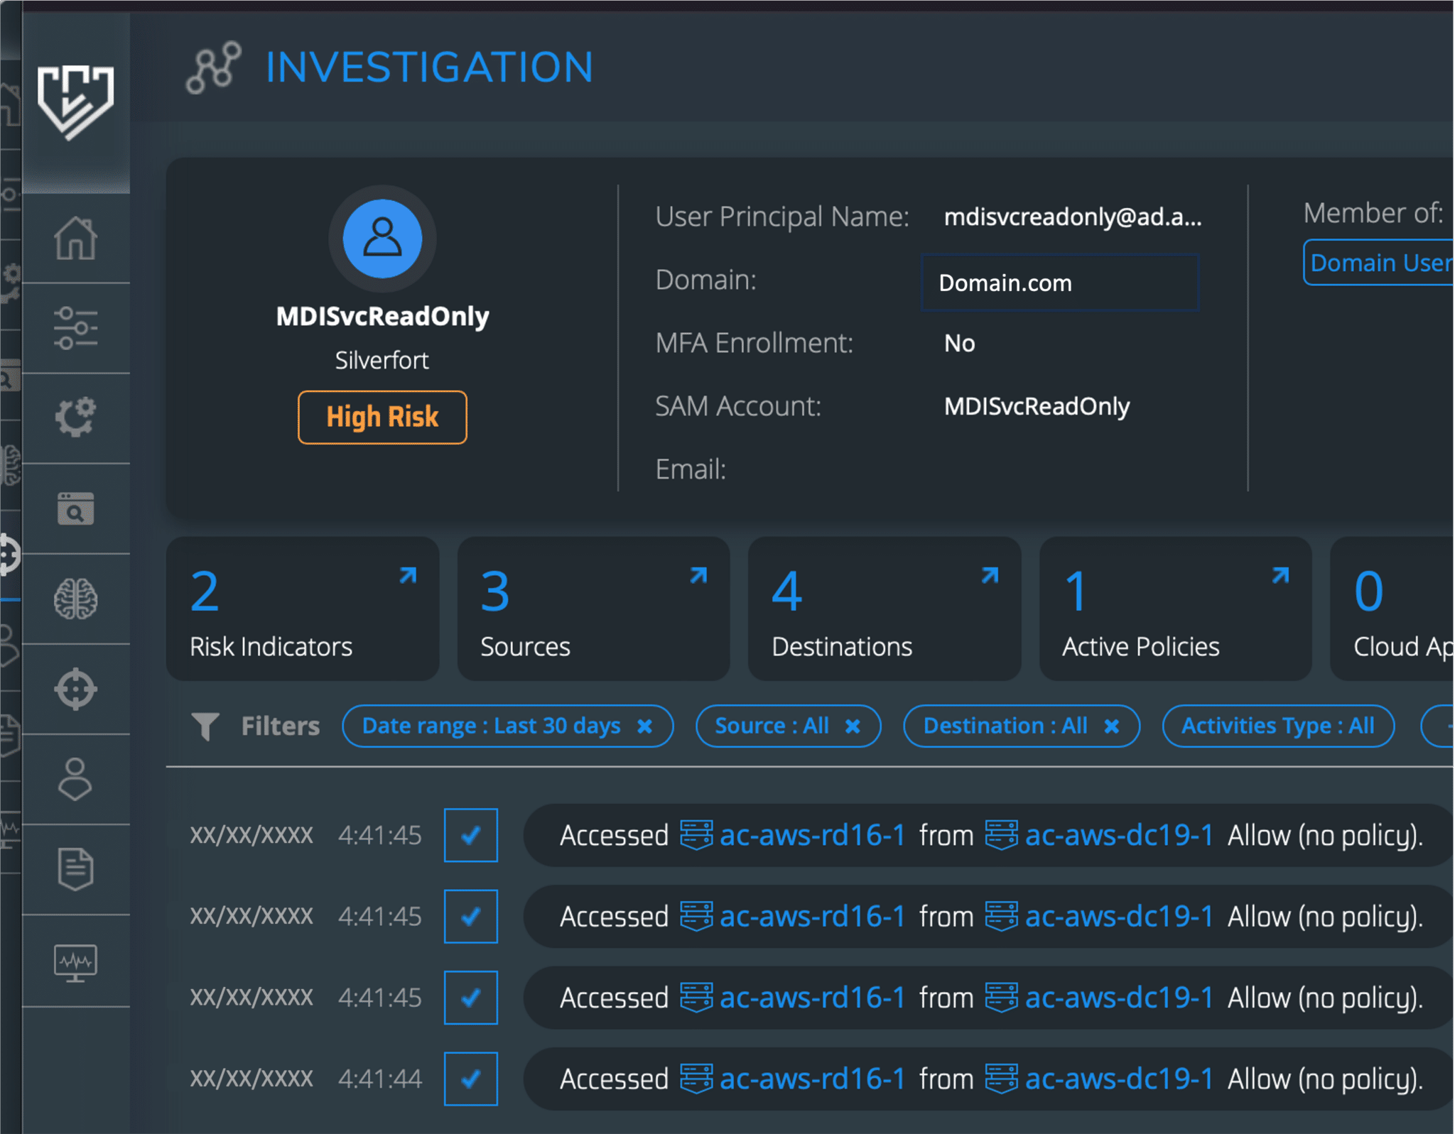Open the monitoring activity screen icon
Viewport: 1455px width, 1134px height.
click(x=76, y=962)
